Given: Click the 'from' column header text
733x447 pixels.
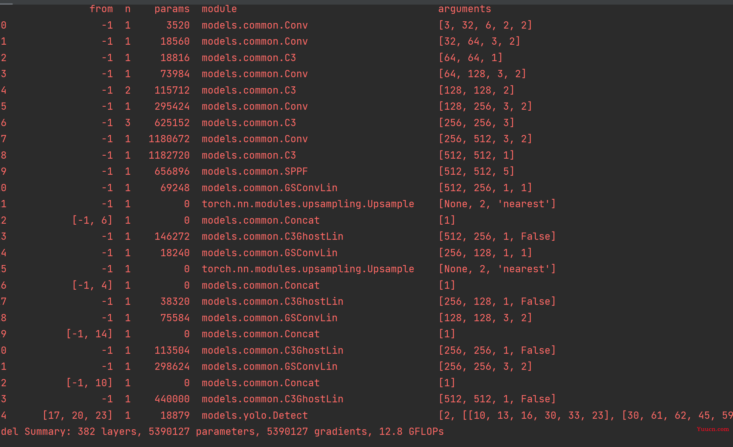Looking at the screenshot, I should tap(101, 9).
